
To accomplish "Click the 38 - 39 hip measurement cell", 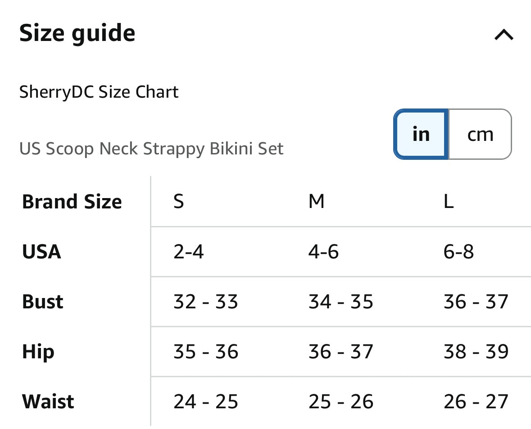I will point(475,352).
